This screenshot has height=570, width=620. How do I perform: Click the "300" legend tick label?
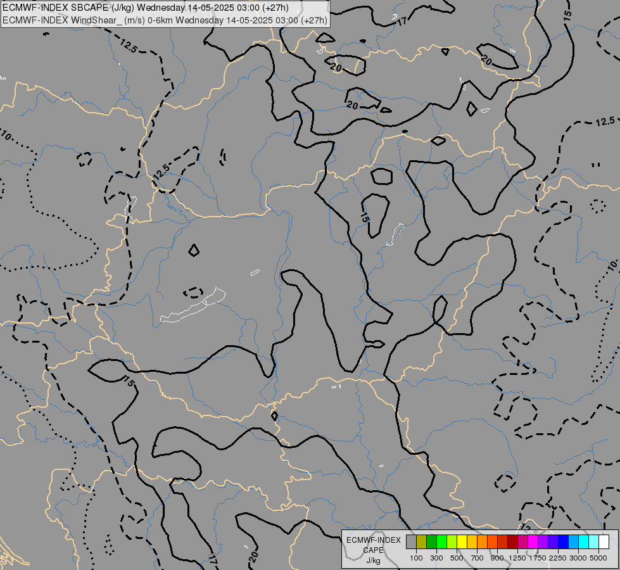(x=436, y=558)
